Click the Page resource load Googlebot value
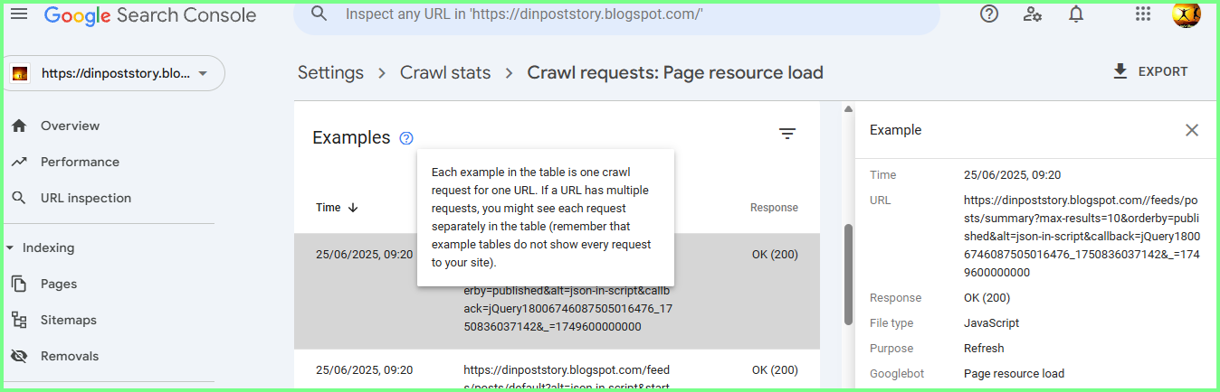1220x392 pixels. [1014, 374]
